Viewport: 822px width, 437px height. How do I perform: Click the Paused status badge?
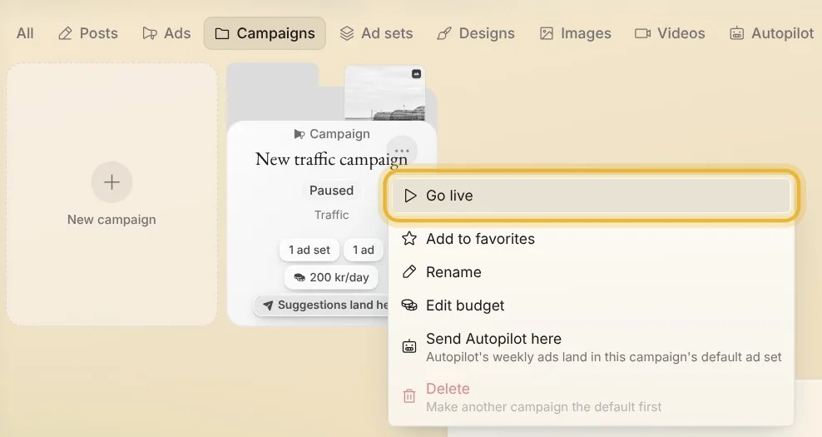[x=331, y=191]
